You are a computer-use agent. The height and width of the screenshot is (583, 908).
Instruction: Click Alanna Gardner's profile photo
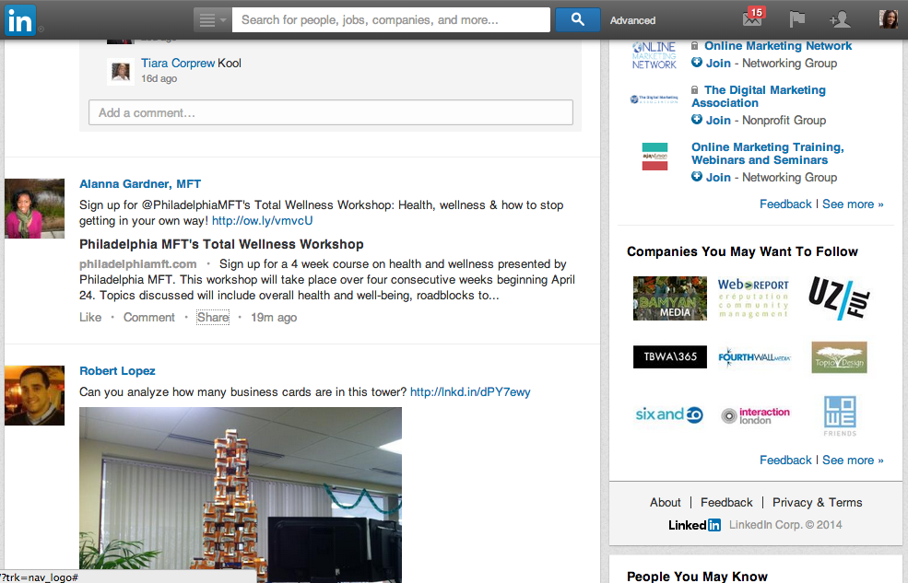[35, 208]
